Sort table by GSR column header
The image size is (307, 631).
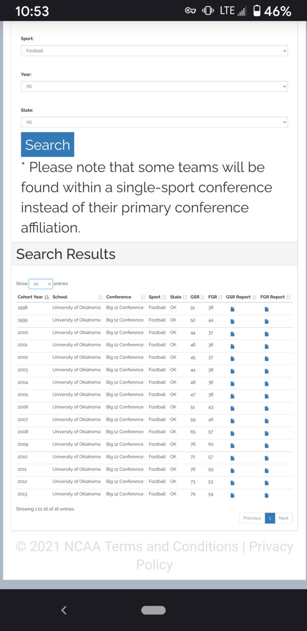pos(197,297)
